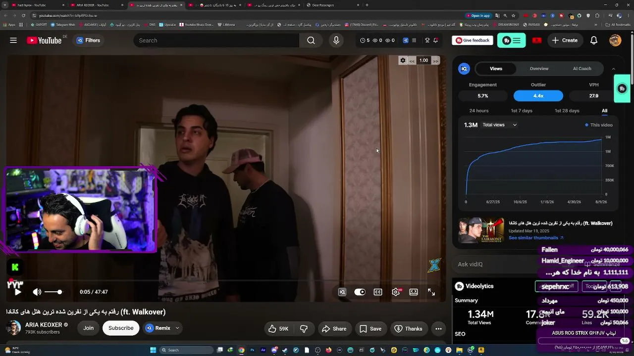This screenshot has width=634, height=356.
Task: Switch to theater mode
Action: (x=414, y=292)
